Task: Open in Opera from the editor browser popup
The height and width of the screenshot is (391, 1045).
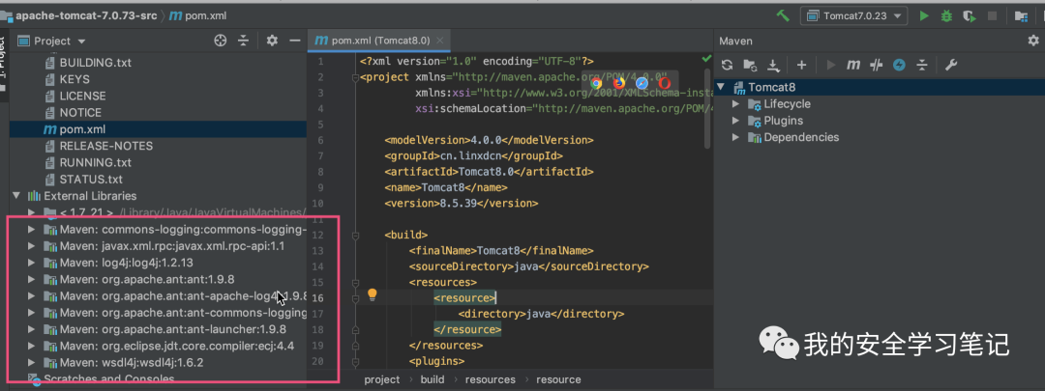Action: 665,83
